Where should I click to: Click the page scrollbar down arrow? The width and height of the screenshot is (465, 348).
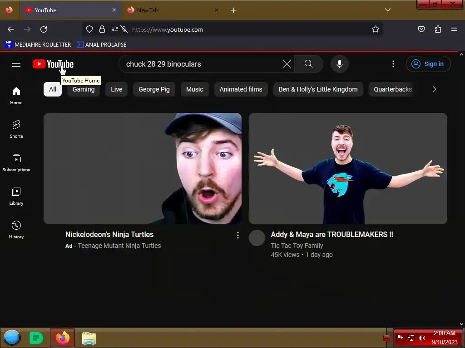tap(461, 324)
